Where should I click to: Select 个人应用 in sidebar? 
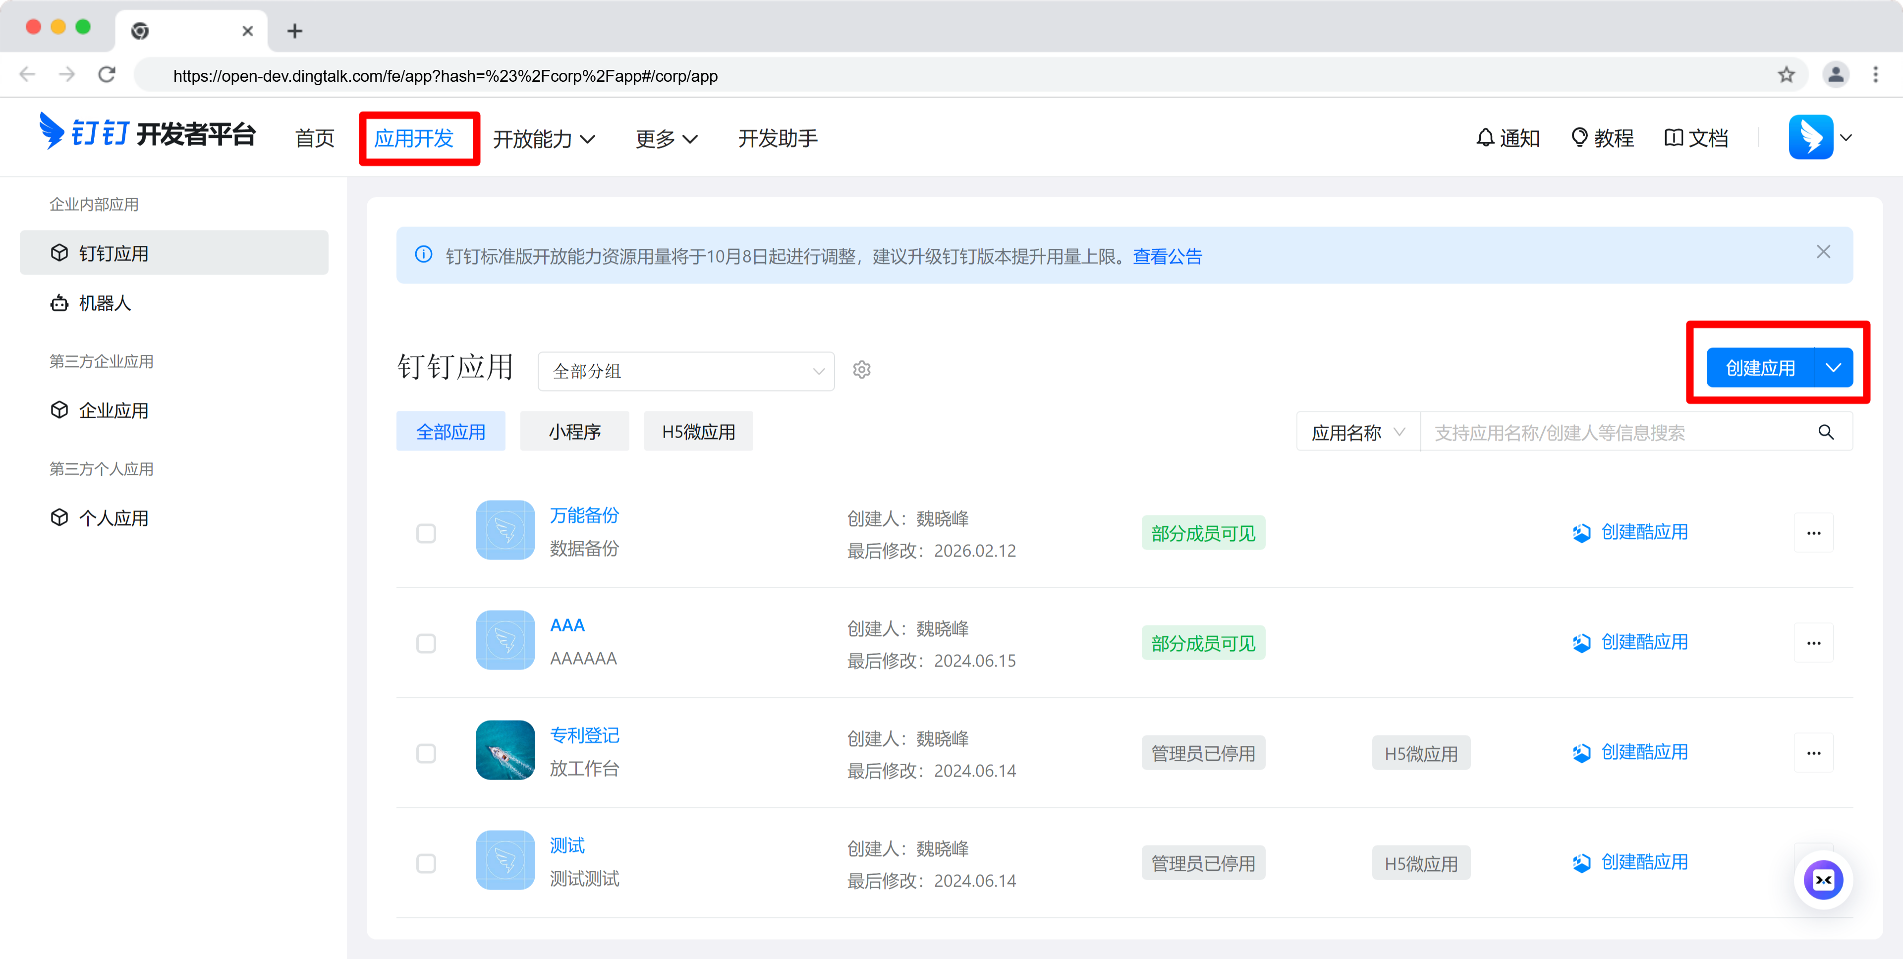(173, 518)
